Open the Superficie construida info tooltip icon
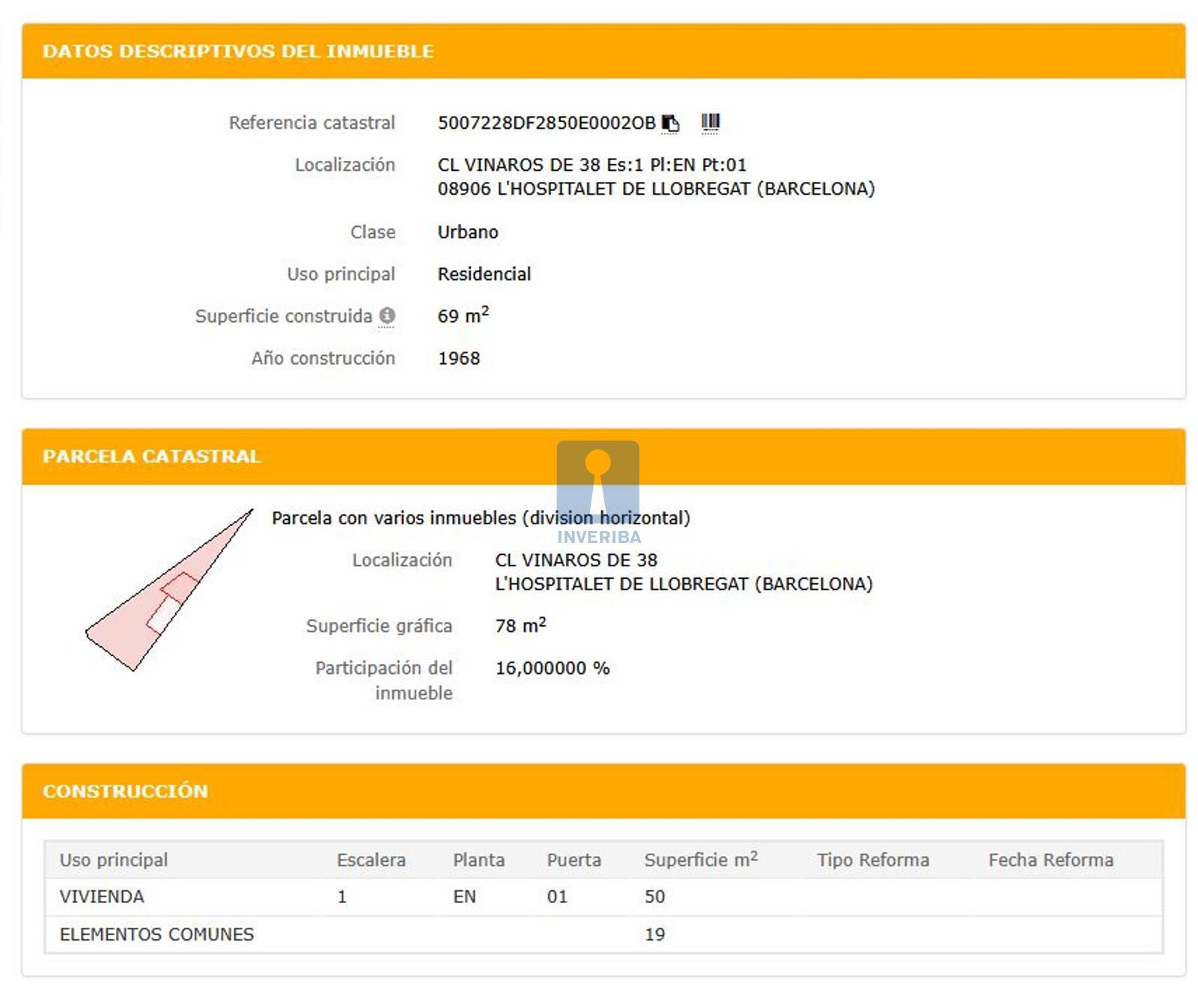This screenshot has width=1198, height=984. point(386,316)
